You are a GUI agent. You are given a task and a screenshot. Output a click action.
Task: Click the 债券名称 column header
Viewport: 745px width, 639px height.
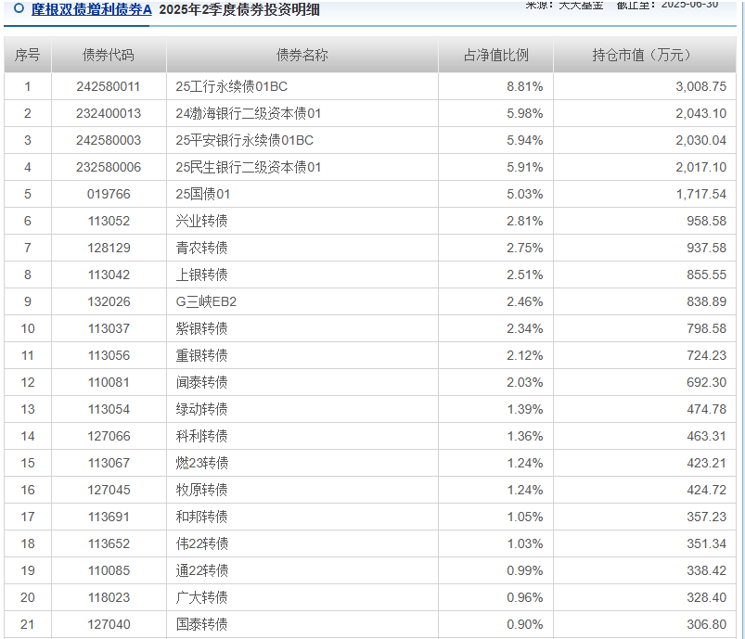pos(302,55)
